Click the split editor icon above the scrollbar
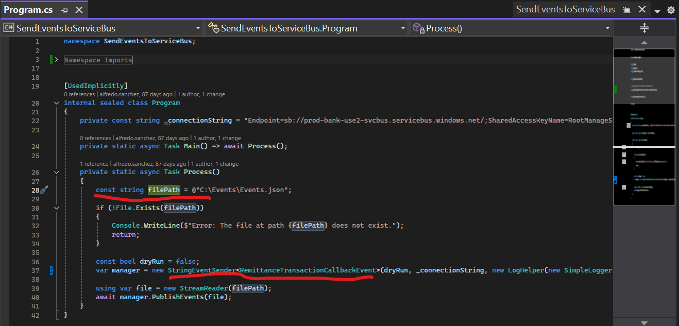The height and width of the screenshot is (326, 679). coord(644,28)
